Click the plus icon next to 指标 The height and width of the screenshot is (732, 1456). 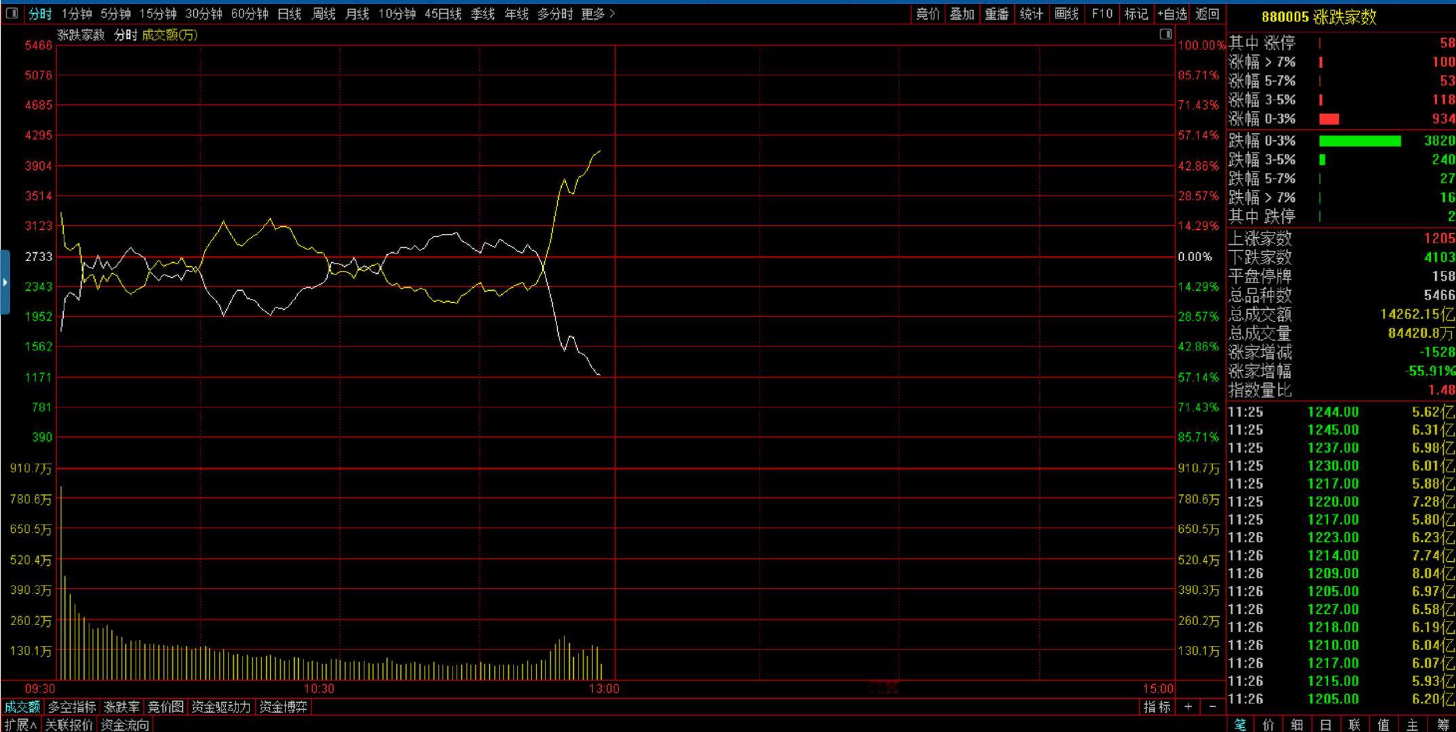pyautogui.click(x=1188, y=707)
